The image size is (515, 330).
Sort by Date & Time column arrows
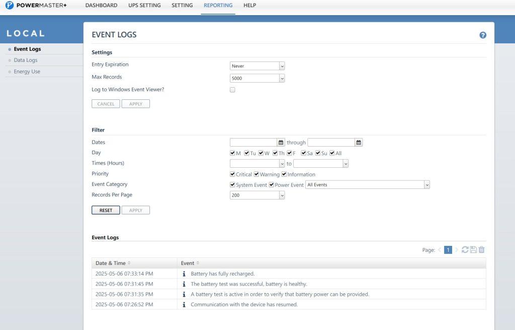pos(129,263)
